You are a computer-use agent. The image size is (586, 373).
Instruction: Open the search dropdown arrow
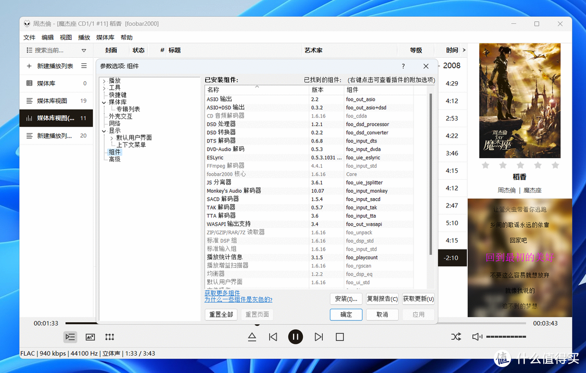click(84, 50)
